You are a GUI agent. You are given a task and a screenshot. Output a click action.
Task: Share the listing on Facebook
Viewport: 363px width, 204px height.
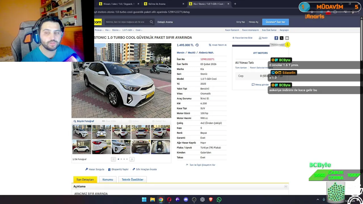coord(276,38)
